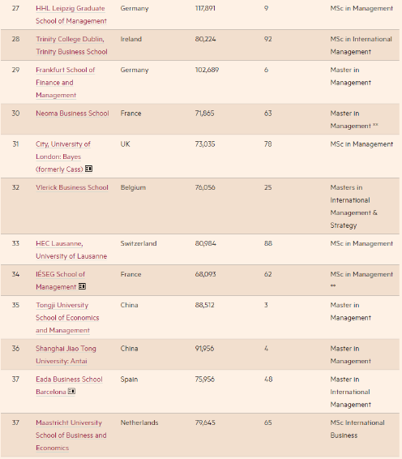This screenshot has height=459, width=402.
Task: Open the IÉSEG School of Management link
Action: pyautogui.click(x=60, y=281)
